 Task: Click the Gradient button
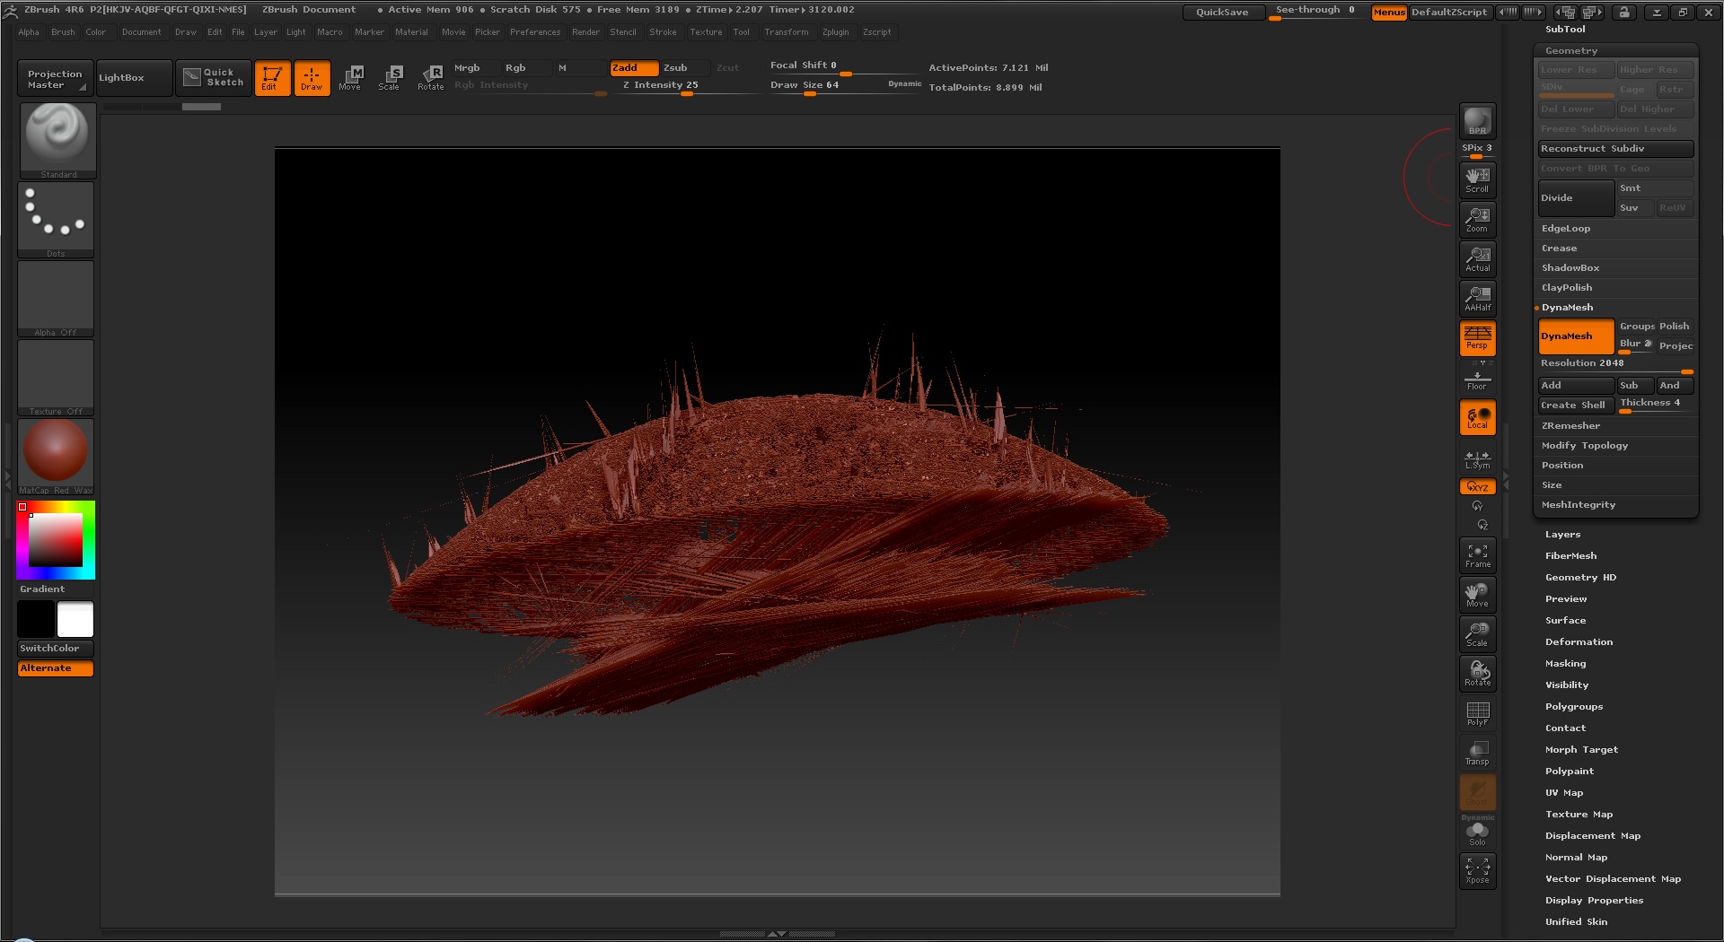click(x=56, y=589)
